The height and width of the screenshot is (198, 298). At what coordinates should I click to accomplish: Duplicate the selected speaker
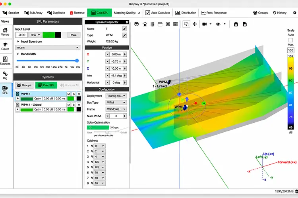tap(56, 13)
